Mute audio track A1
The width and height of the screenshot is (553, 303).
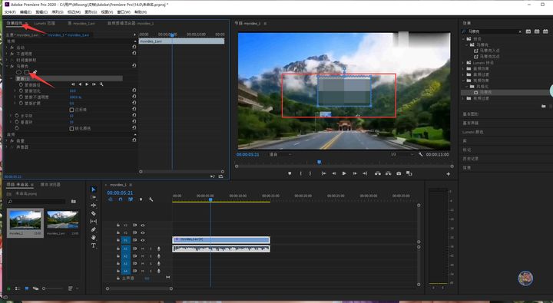[x=143, y=249]
